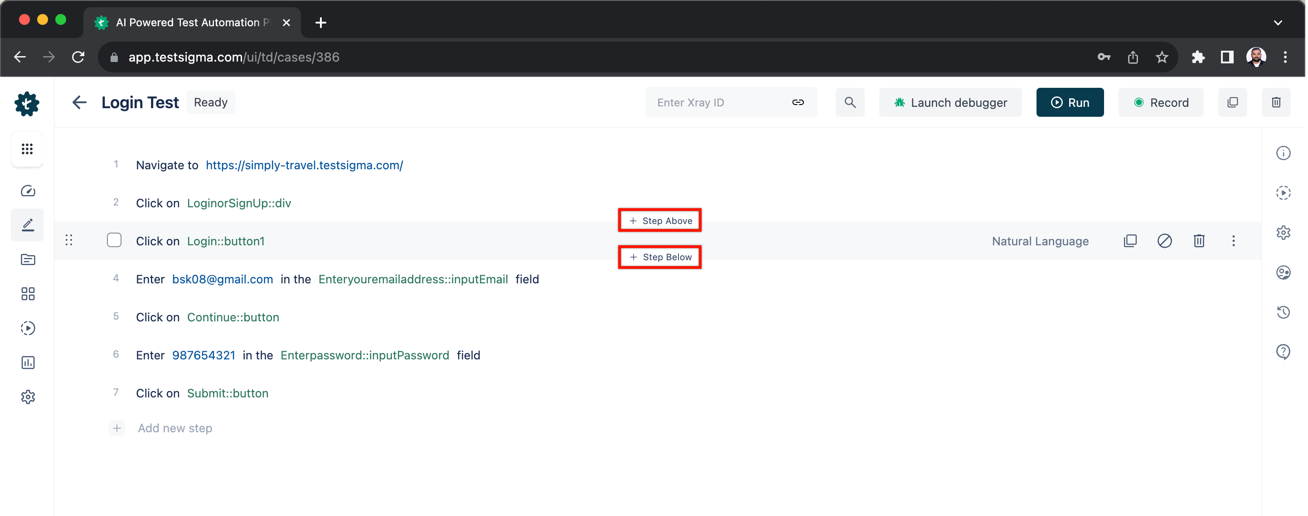Click drag handle of Login::button1 step
This screenshot has width=1308, height=516.
click(x=69, y=240)
